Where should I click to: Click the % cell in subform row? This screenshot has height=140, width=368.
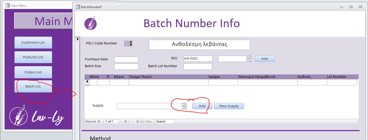pos(103,82)
